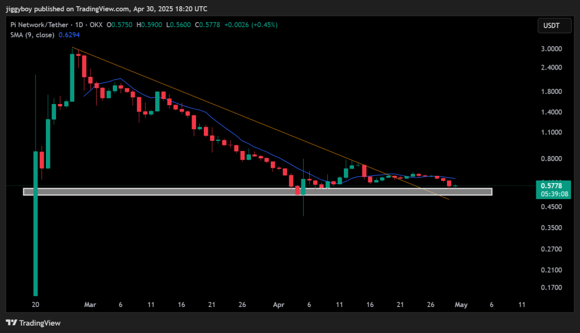This screenshot has height=333, width=580.
Task: Click the OKX exchange label
Action: click(96, 25)
